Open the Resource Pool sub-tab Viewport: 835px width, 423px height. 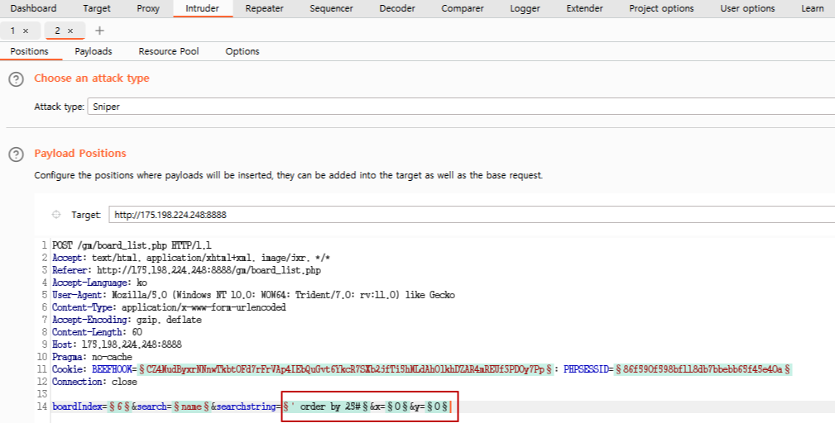(169, 51)
